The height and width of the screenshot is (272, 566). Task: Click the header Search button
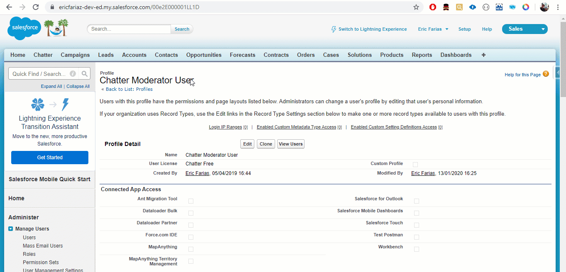coord(182,29)
